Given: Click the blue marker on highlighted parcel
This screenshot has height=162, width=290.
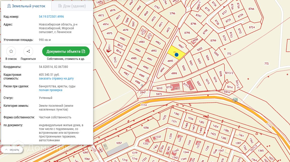Looking at the screenshot, I should tap(177, 55).
